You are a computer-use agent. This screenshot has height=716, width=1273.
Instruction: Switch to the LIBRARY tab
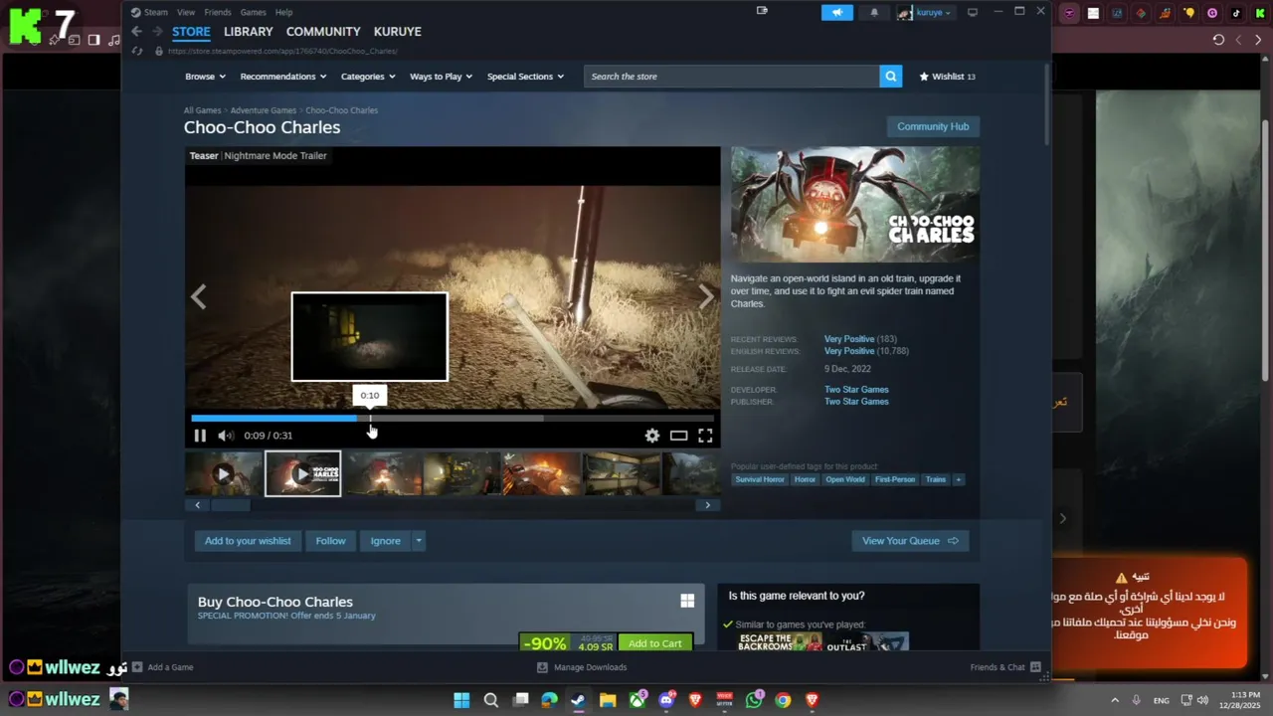(x=248, y=32)
